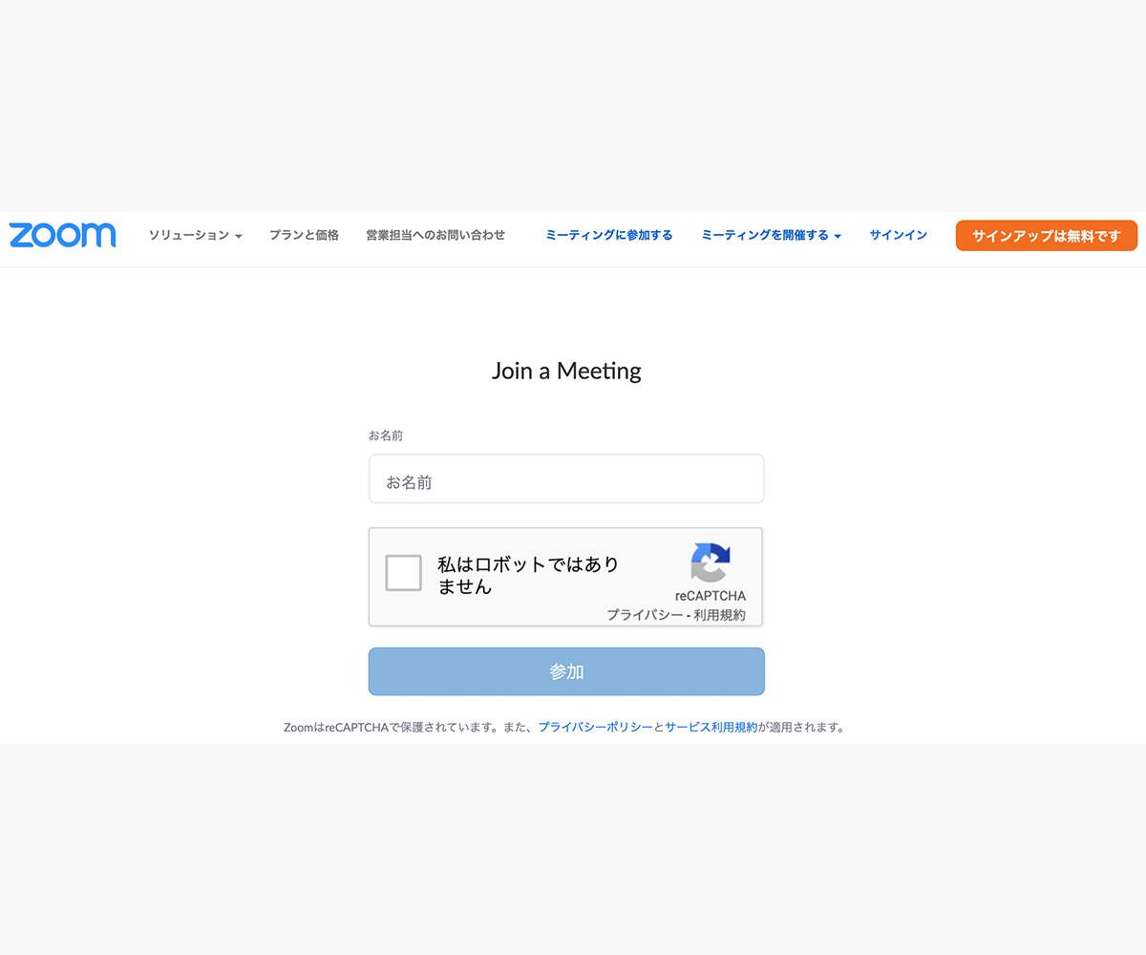Go to 営業担当へのお問い合わせ page
Screen dimensions: 1146x955
(x=435, y=235)
